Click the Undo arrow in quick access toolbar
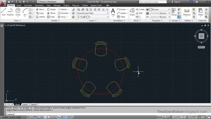Viewport: 211px width, 119px height. click(28, 2)
